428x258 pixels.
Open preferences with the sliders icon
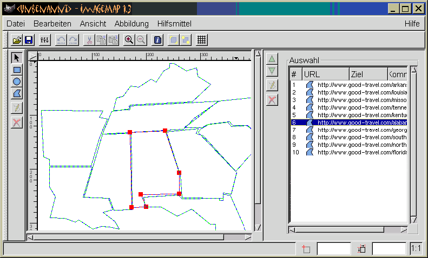[x=45, y=40]
